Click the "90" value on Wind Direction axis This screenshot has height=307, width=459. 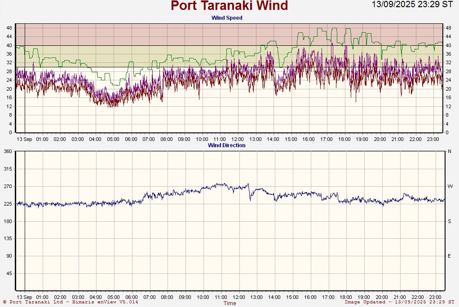[x=9, y=256]
